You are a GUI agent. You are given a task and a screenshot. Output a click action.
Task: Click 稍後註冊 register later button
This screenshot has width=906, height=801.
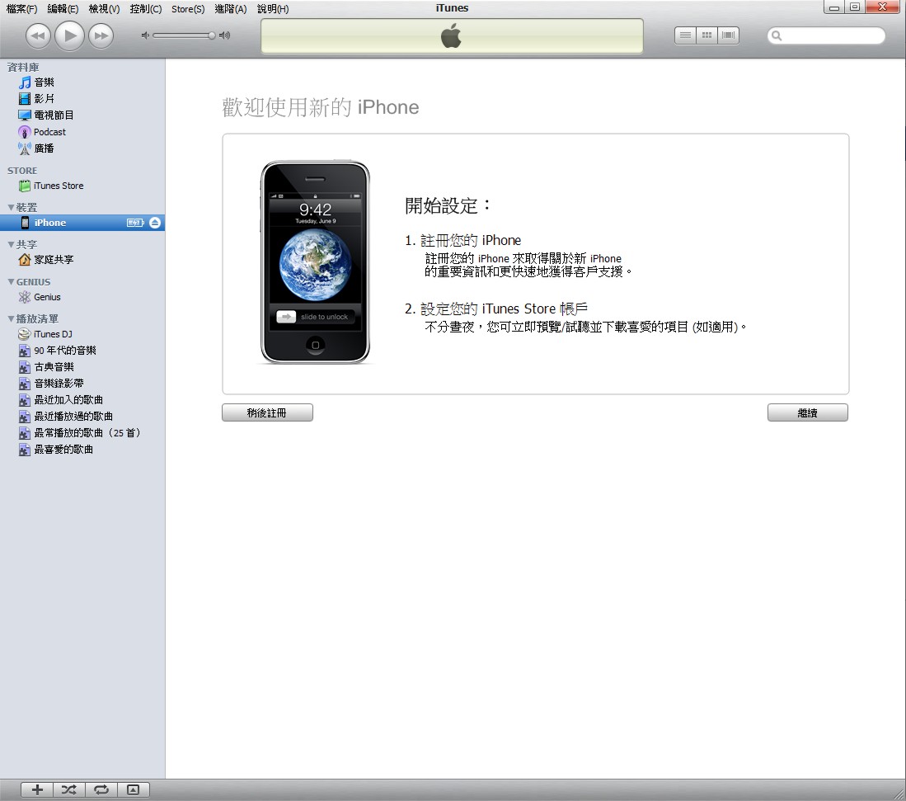(268, 412)
